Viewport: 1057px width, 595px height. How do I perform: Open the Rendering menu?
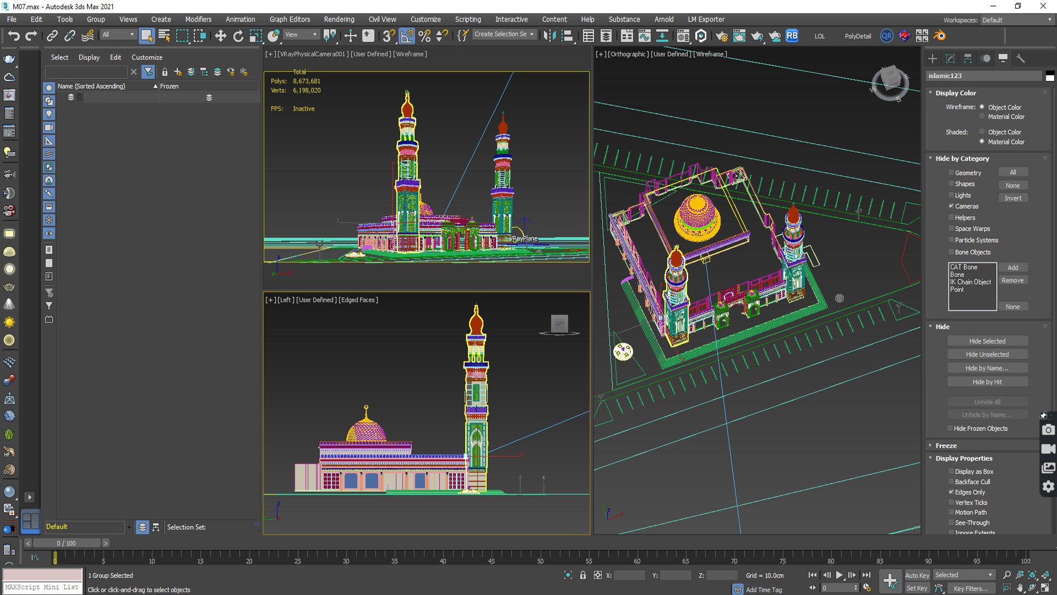[339, 19]
